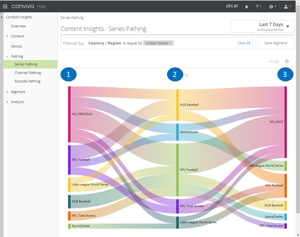Click the yellow Little League World Series source node
The image size is (300, 237).
pos(69,185)
